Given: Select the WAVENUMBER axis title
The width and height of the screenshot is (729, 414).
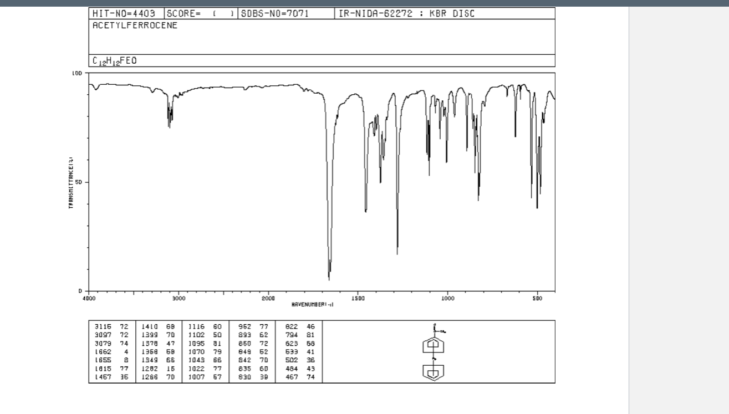Looking at the screenshot, I should click(x=313, y=304).
